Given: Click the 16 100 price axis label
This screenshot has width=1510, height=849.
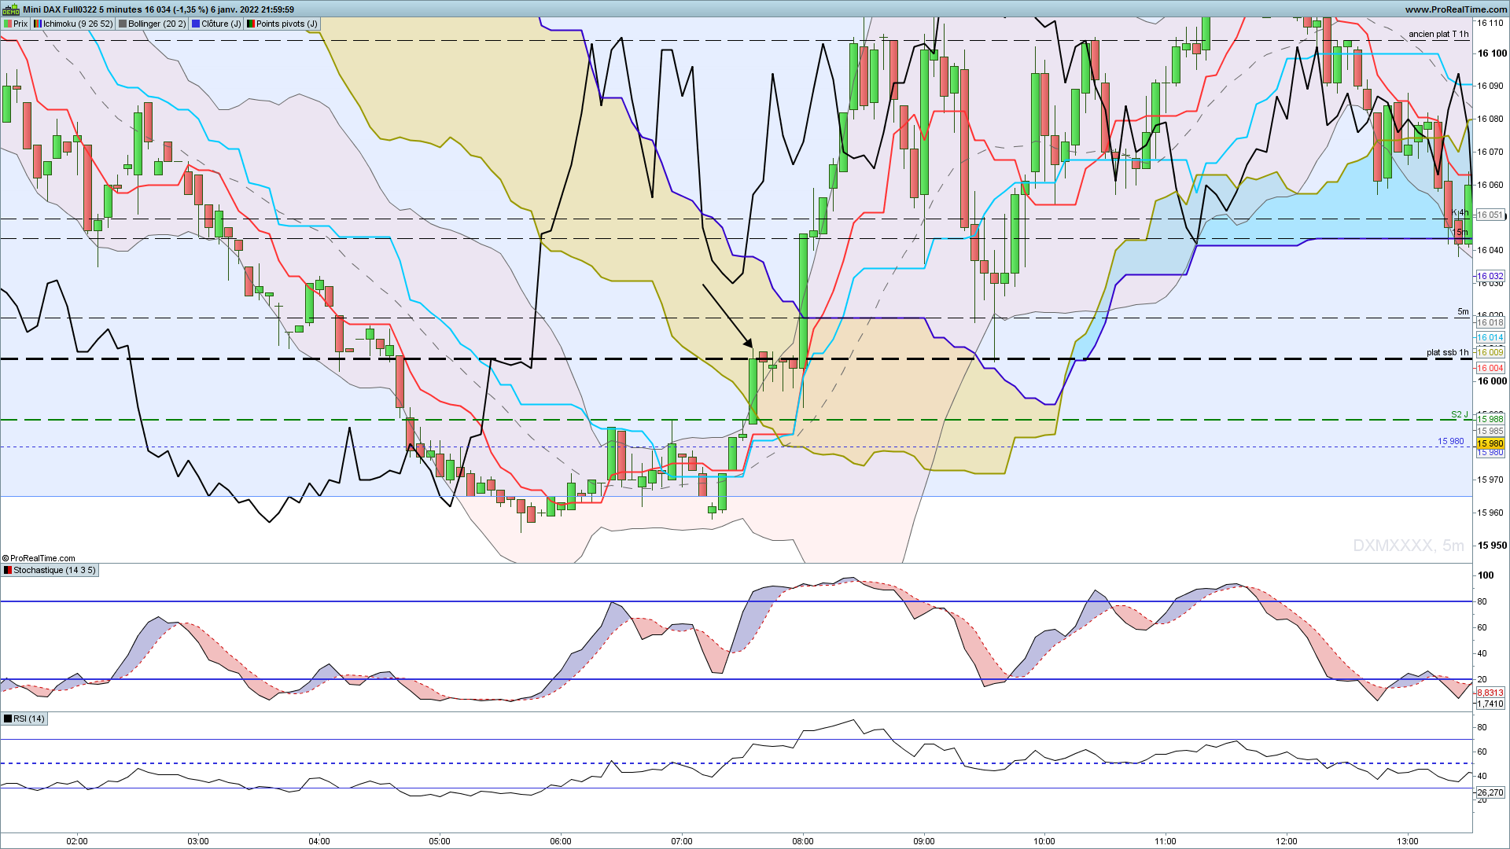Looking at the screenshot, I should coord(1492,53).
